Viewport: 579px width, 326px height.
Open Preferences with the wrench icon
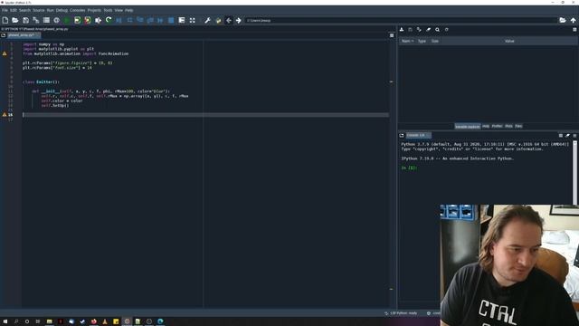click(207, 20)
